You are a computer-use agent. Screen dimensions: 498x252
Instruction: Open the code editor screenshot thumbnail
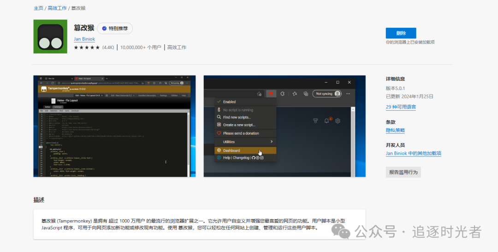coord(114,126)
